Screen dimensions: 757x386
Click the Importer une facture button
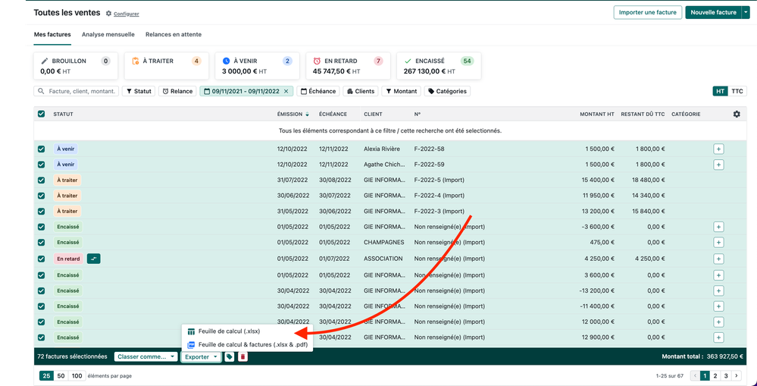[x=647, y=12]
